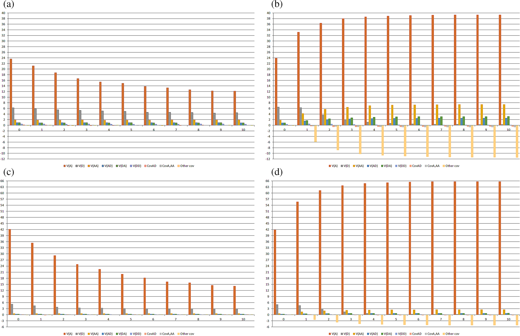Click x-axis label 3 in chart (d)

[x=351, y=319]
